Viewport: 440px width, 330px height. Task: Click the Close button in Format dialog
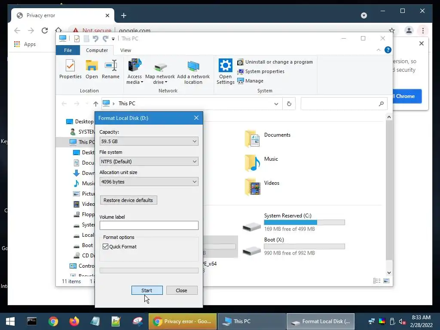click(182, 290)
